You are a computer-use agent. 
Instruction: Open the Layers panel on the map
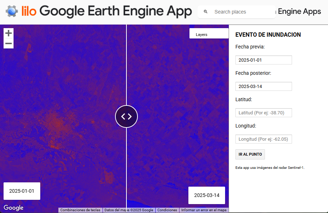pos(209,33)
